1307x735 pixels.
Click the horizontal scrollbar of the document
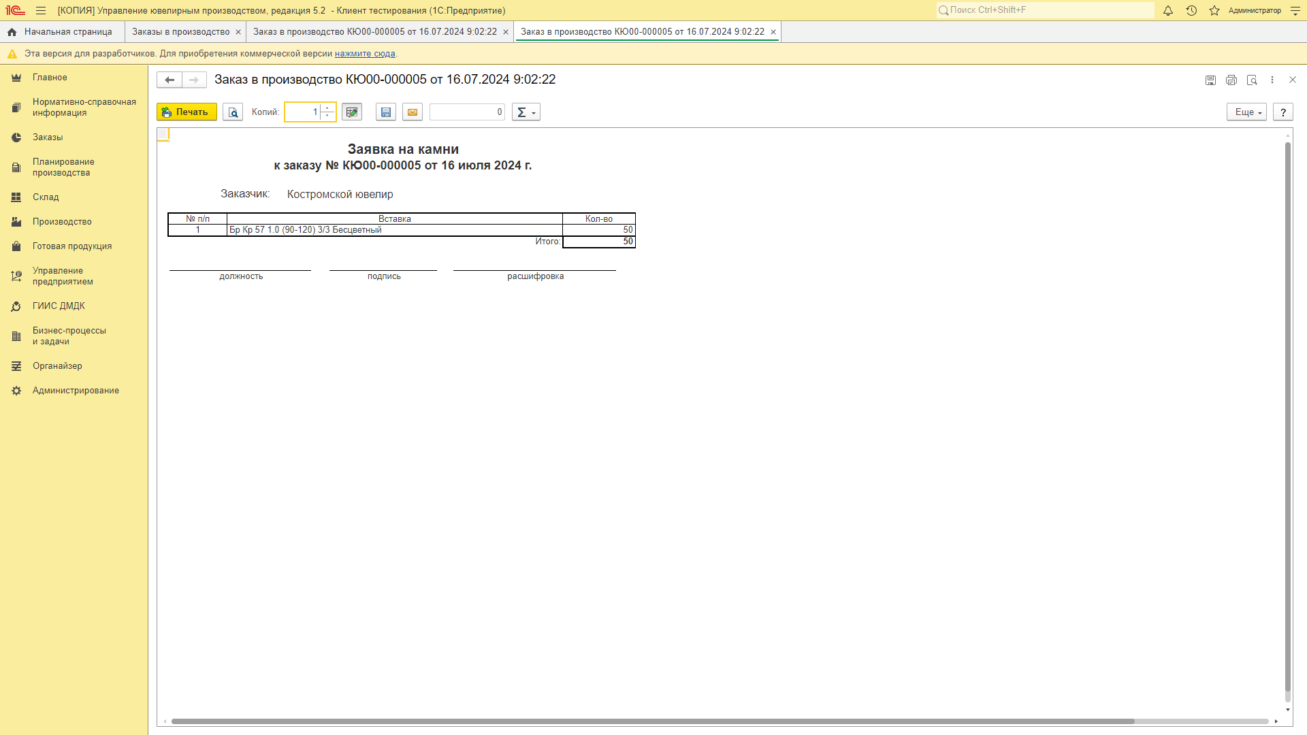[x=652, y=721]
